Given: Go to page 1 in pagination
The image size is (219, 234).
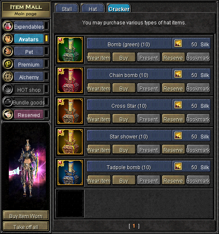Looking at the screenshot, I should 134,226.
